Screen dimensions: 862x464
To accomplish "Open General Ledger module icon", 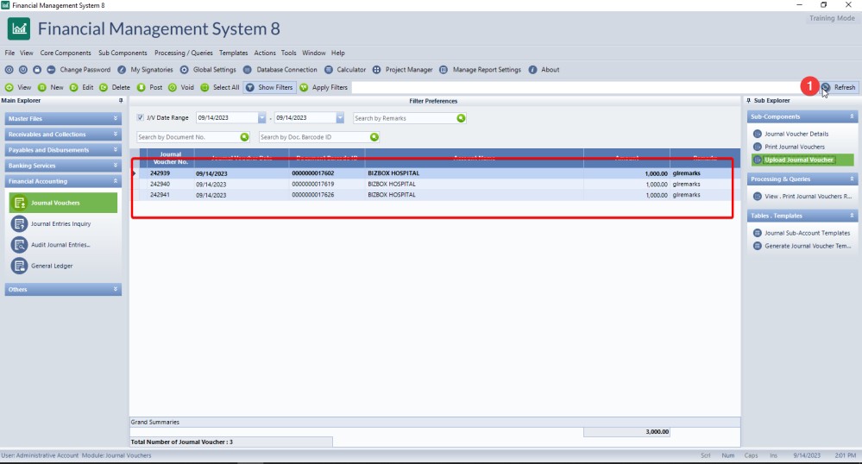I will pyautogui.click(x=19, y=266).
